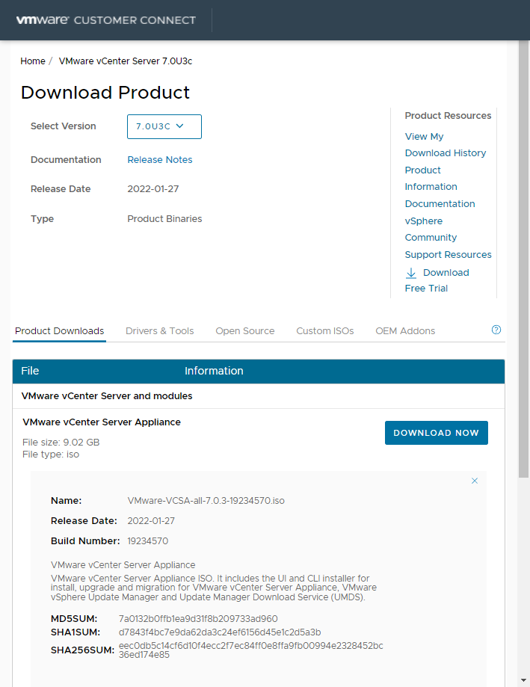Viewport: 530px width, 687px height.
Task: Click the File type: iso text
Action: click(51, 455)
